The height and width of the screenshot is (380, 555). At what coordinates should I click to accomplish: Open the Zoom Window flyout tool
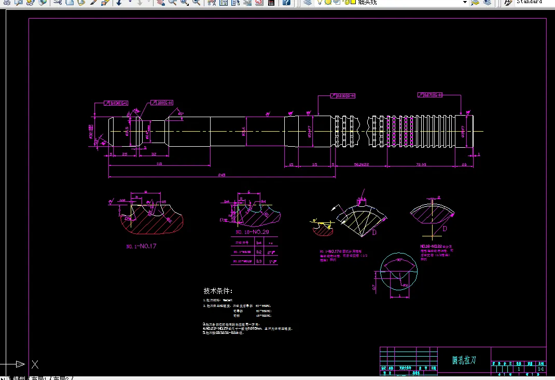pyautogui.click(x=185, y=2)
